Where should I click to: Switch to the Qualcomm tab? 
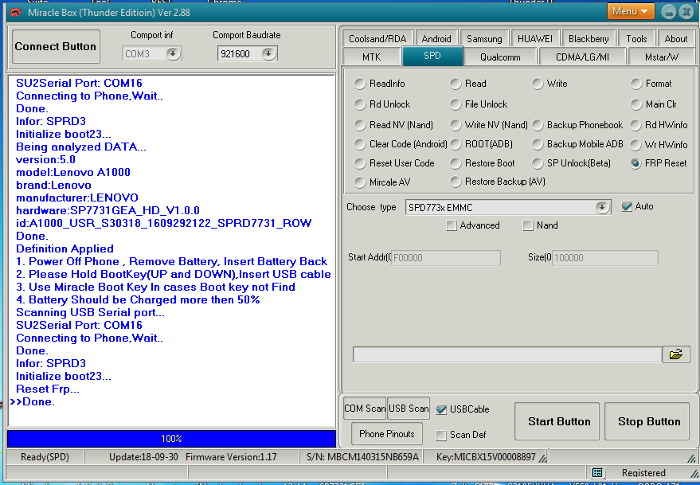(x=500, y=57)
